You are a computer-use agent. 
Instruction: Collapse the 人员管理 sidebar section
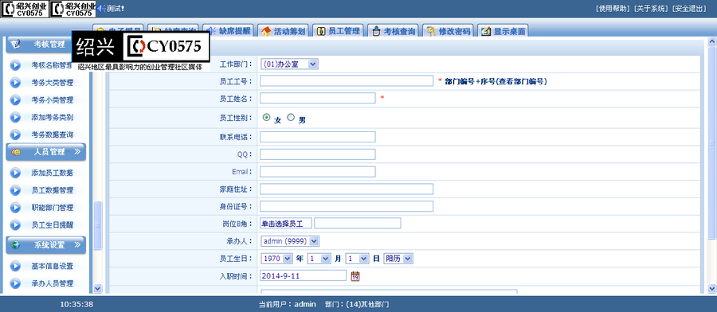(77, 152)
